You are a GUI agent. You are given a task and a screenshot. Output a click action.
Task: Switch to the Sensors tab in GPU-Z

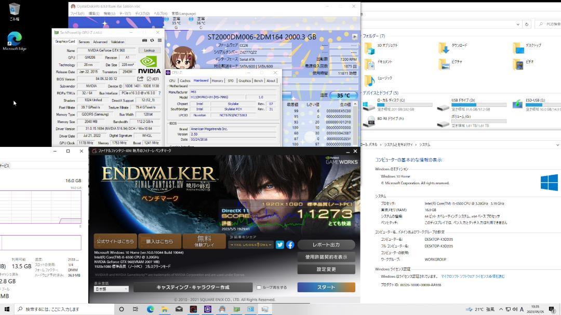pyautogui.click(x=84, y=42)
